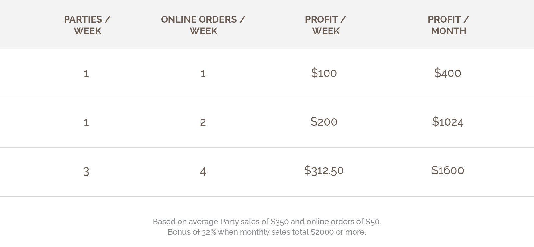Select the $400 monthly profit value
The image size is (534, 247).
pos(448,73)
